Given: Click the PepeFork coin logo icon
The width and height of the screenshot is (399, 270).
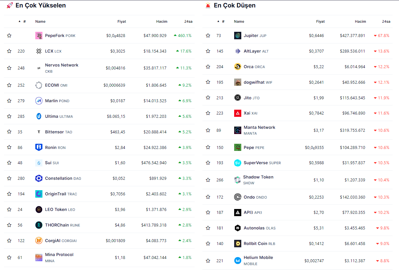Looking at the screenshot, I should tap(39, 36).
